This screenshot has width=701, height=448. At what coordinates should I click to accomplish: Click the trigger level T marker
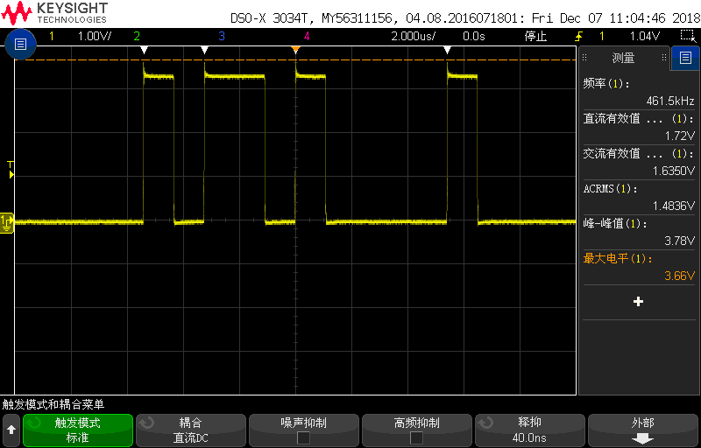pos(11,170)
